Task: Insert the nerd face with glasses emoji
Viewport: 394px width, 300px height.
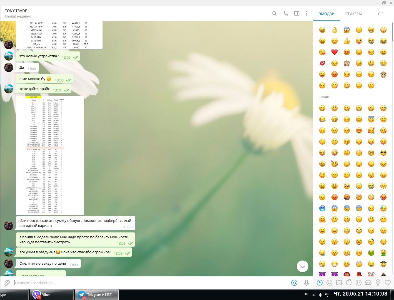Action: [x=371, y=153]
